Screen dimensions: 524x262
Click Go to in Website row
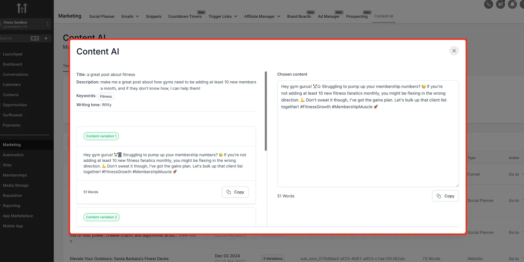pyautogui.click(x=514, y=259)
